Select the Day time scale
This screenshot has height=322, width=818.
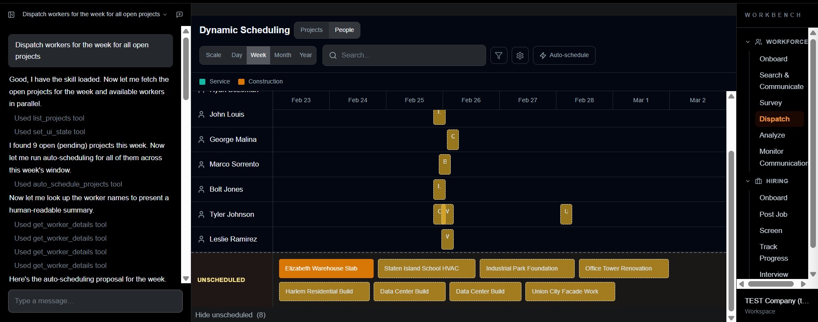coord(237,55)
